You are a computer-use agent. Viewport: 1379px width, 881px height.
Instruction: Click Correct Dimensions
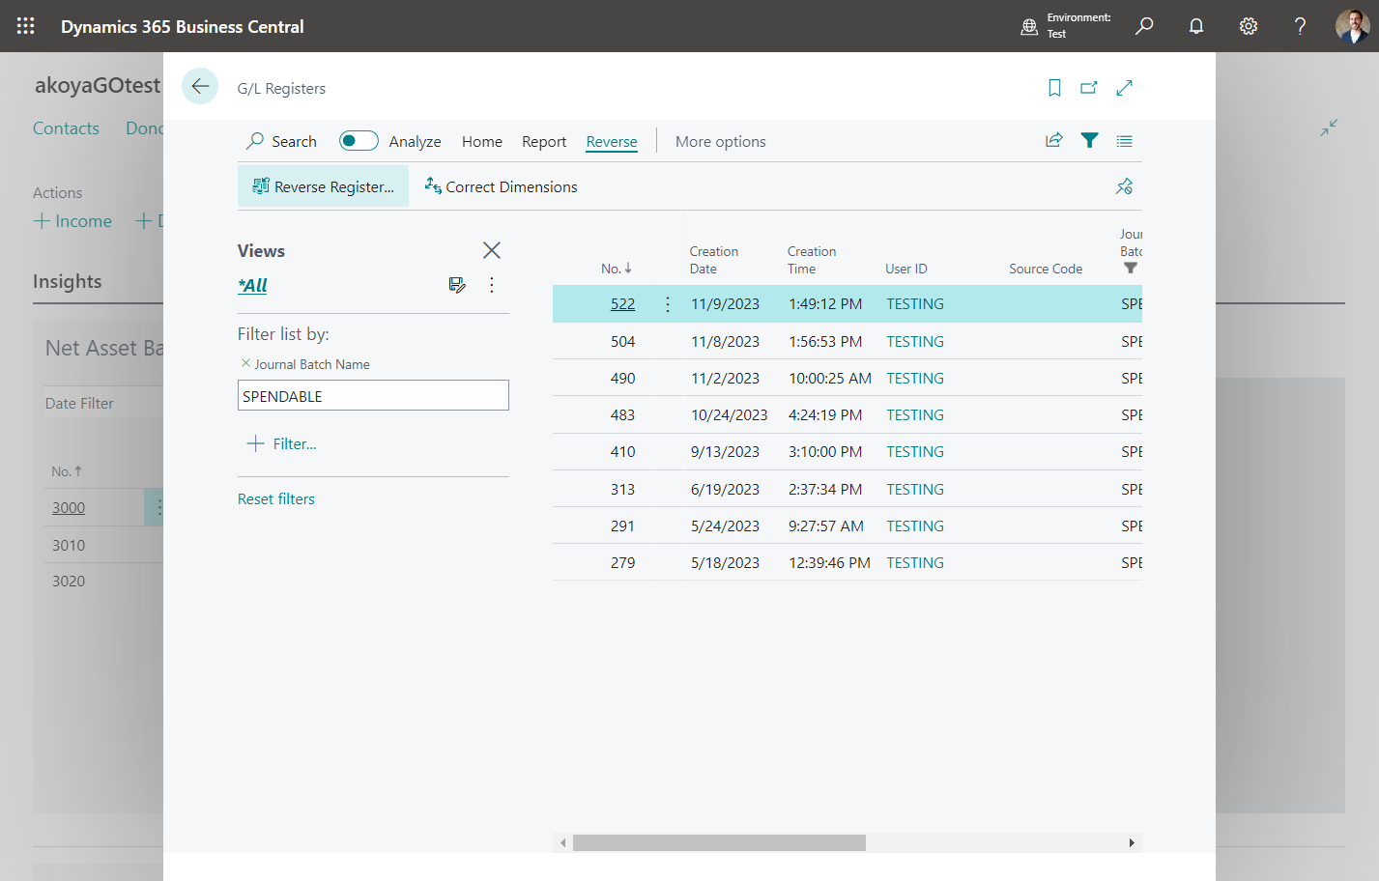point(501,186)
